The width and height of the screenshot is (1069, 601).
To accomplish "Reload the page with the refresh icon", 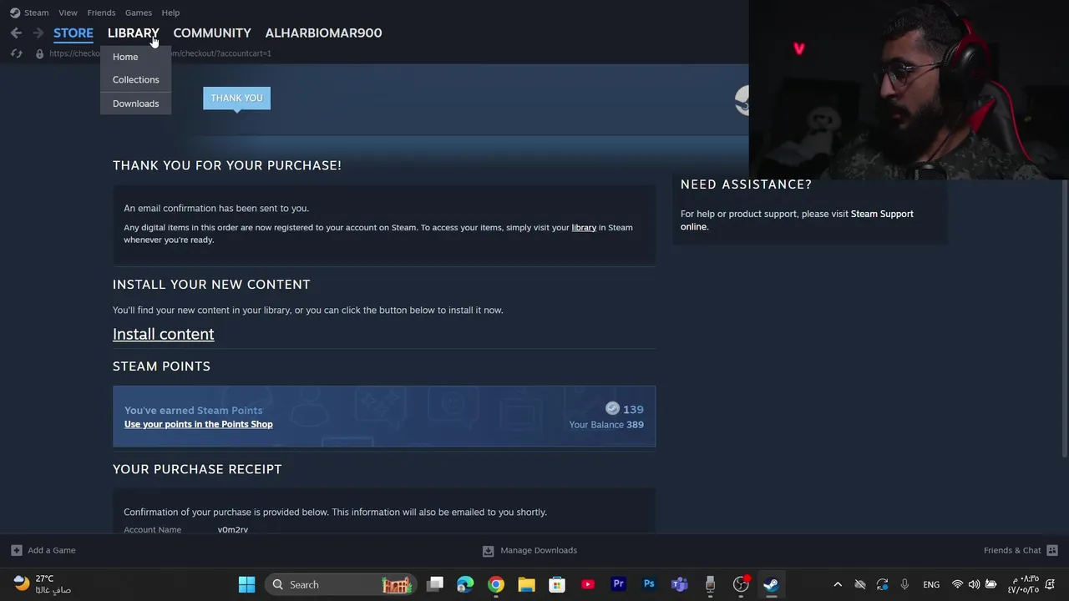I will pos(16,53).
